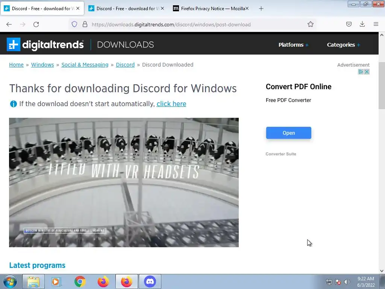Click the network tray icon

coord(329,282)
